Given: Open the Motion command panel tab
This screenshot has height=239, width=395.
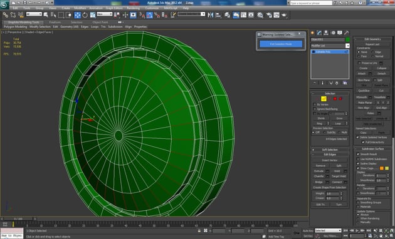Looking at the screenshot, I should [x=334, y=33].
